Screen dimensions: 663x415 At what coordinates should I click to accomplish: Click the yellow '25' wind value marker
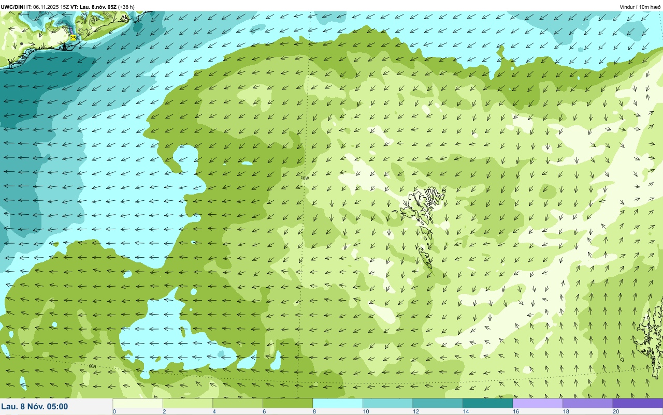coord(73,38)
